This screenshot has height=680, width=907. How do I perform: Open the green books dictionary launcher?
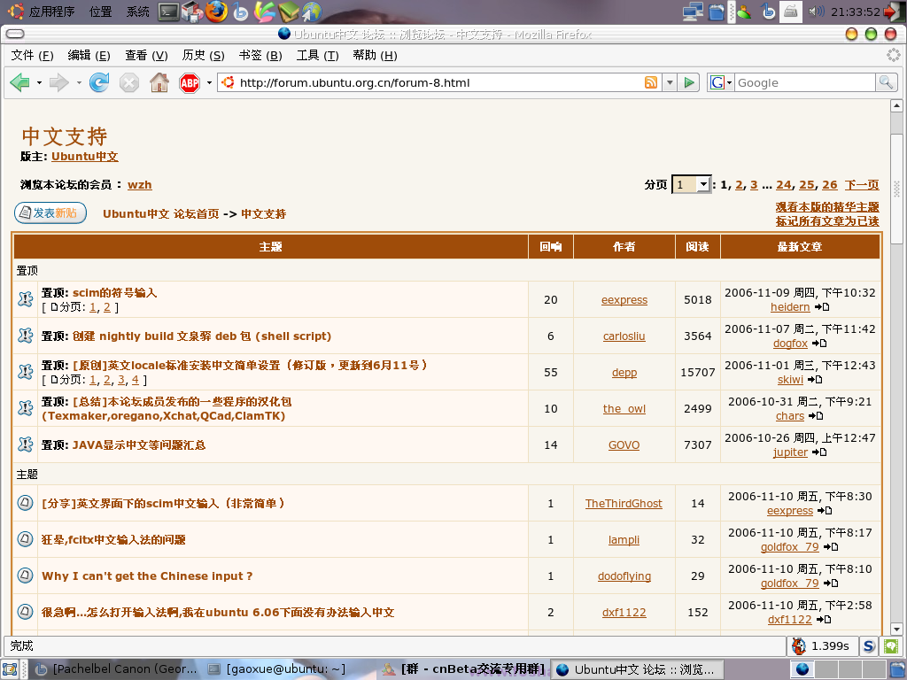289,12
